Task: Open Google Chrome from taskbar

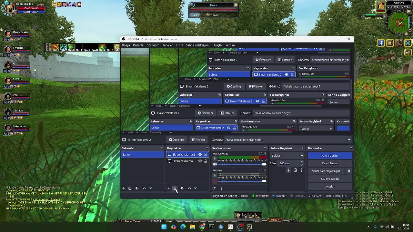Action: (x=202, y=227)
